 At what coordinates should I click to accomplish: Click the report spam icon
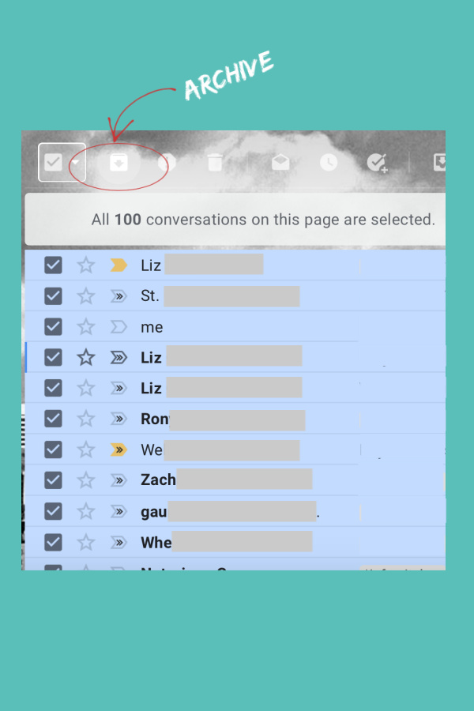[x=167, y=163]
